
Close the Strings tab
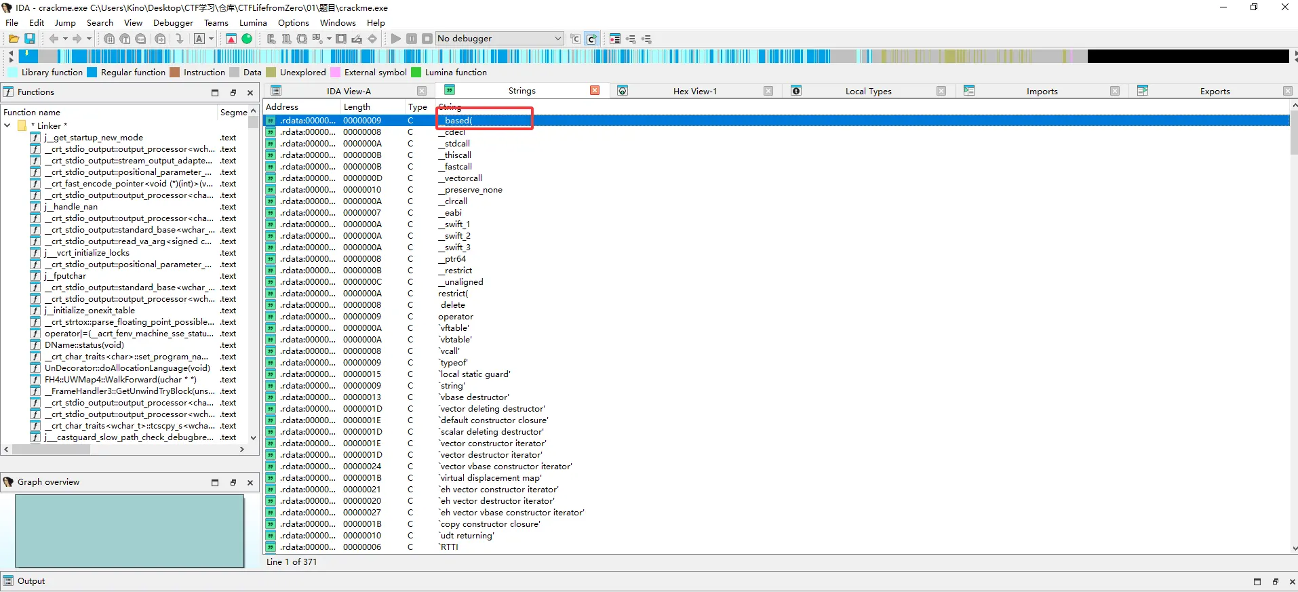pyautogui.click(x=595, y=91)
